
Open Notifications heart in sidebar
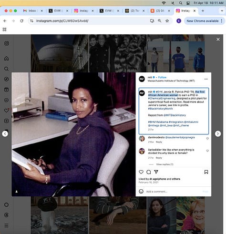pos(6,111)
